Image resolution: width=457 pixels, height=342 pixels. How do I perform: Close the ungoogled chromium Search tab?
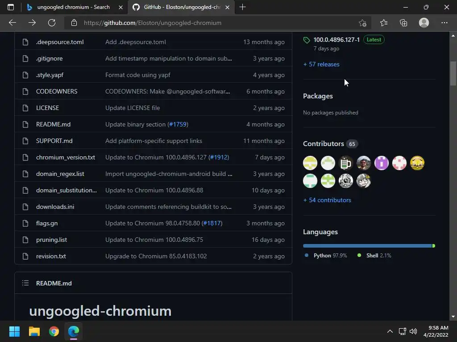pyautogui.click(x=120, y=7)
